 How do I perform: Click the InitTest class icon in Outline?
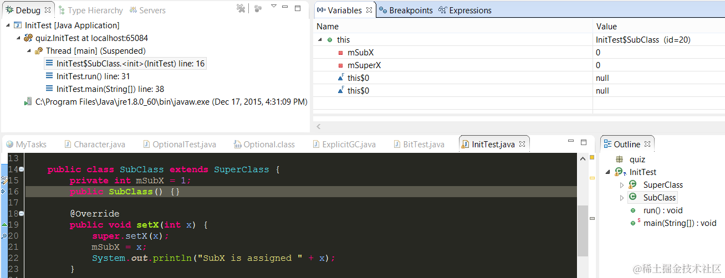[619, 172]
